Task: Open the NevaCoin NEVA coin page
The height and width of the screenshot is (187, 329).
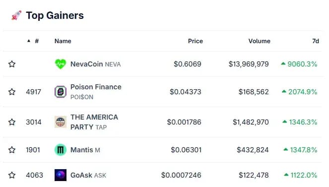Action: coord(95,64)
